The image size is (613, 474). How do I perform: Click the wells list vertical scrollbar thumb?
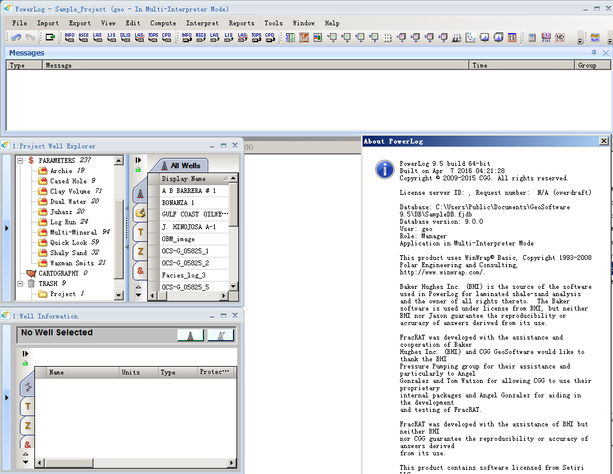(x=233, y=205)
